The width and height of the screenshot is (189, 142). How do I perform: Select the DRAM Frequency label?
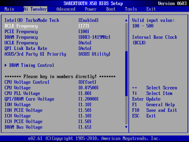click(x=21, y=37)
